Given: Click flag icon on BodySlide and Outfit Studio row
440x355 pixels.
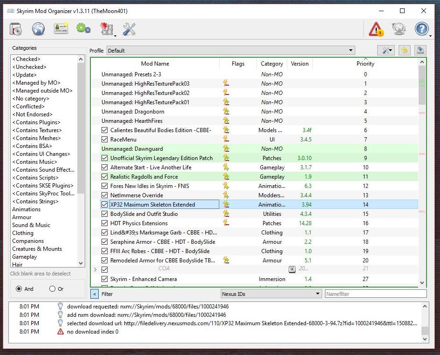Looking at the screenshot, I should coord(226,214).
